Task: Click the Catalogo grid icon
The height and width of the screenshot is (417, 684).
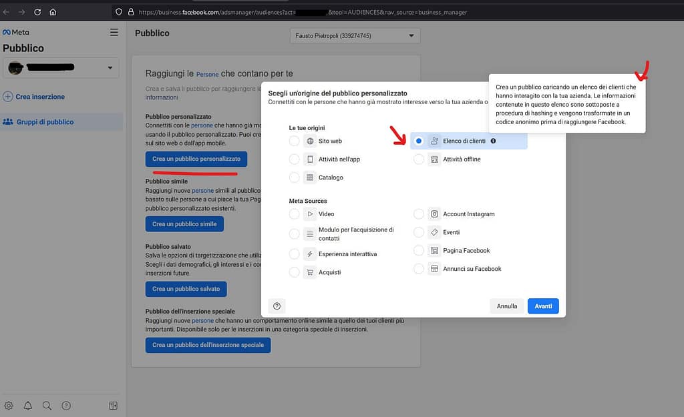Action: pyautogui.click(x=310, y=177)
